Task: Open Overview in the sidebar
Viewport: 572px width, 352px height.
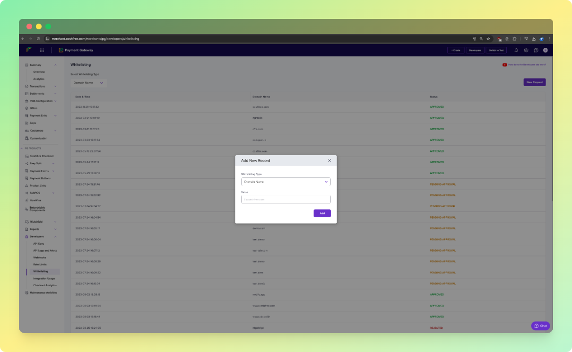Action: [x=39, y=72]
